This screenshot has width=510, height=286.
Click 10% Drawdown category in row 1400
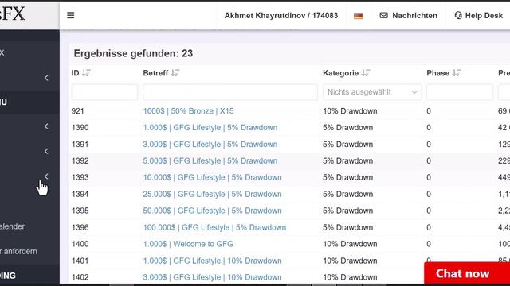pyautogui.click(x=350, y=244)
